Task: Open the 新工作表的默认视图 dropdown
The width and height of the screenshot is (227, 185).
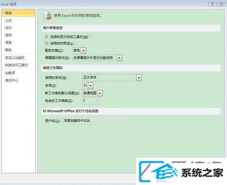Action: (100, 93)
